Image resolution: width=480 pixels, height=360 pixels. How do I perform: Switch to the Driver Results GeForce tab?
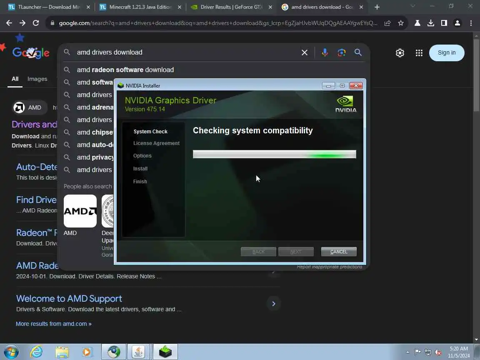(x=231, y=7)
